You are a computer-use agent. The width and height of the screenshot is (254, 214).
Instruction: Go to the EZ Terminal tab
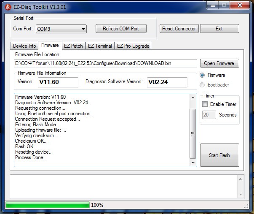pyautogui.click(x=100, y=46)
